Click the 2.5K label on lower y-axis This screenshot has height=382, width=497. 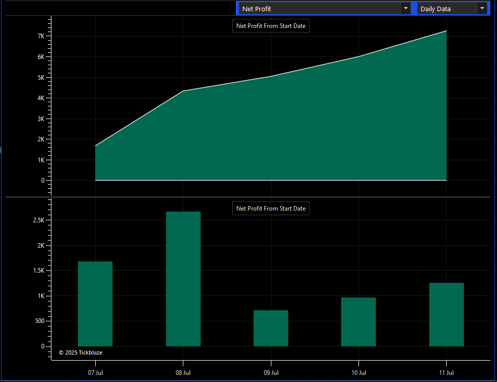coord(39,220)
